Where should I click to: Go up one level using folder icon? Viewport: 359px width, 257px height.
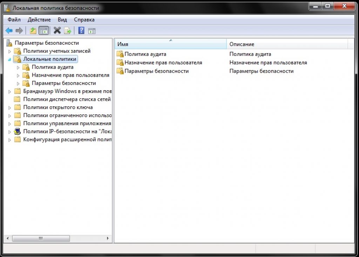(x=33, y=30)
